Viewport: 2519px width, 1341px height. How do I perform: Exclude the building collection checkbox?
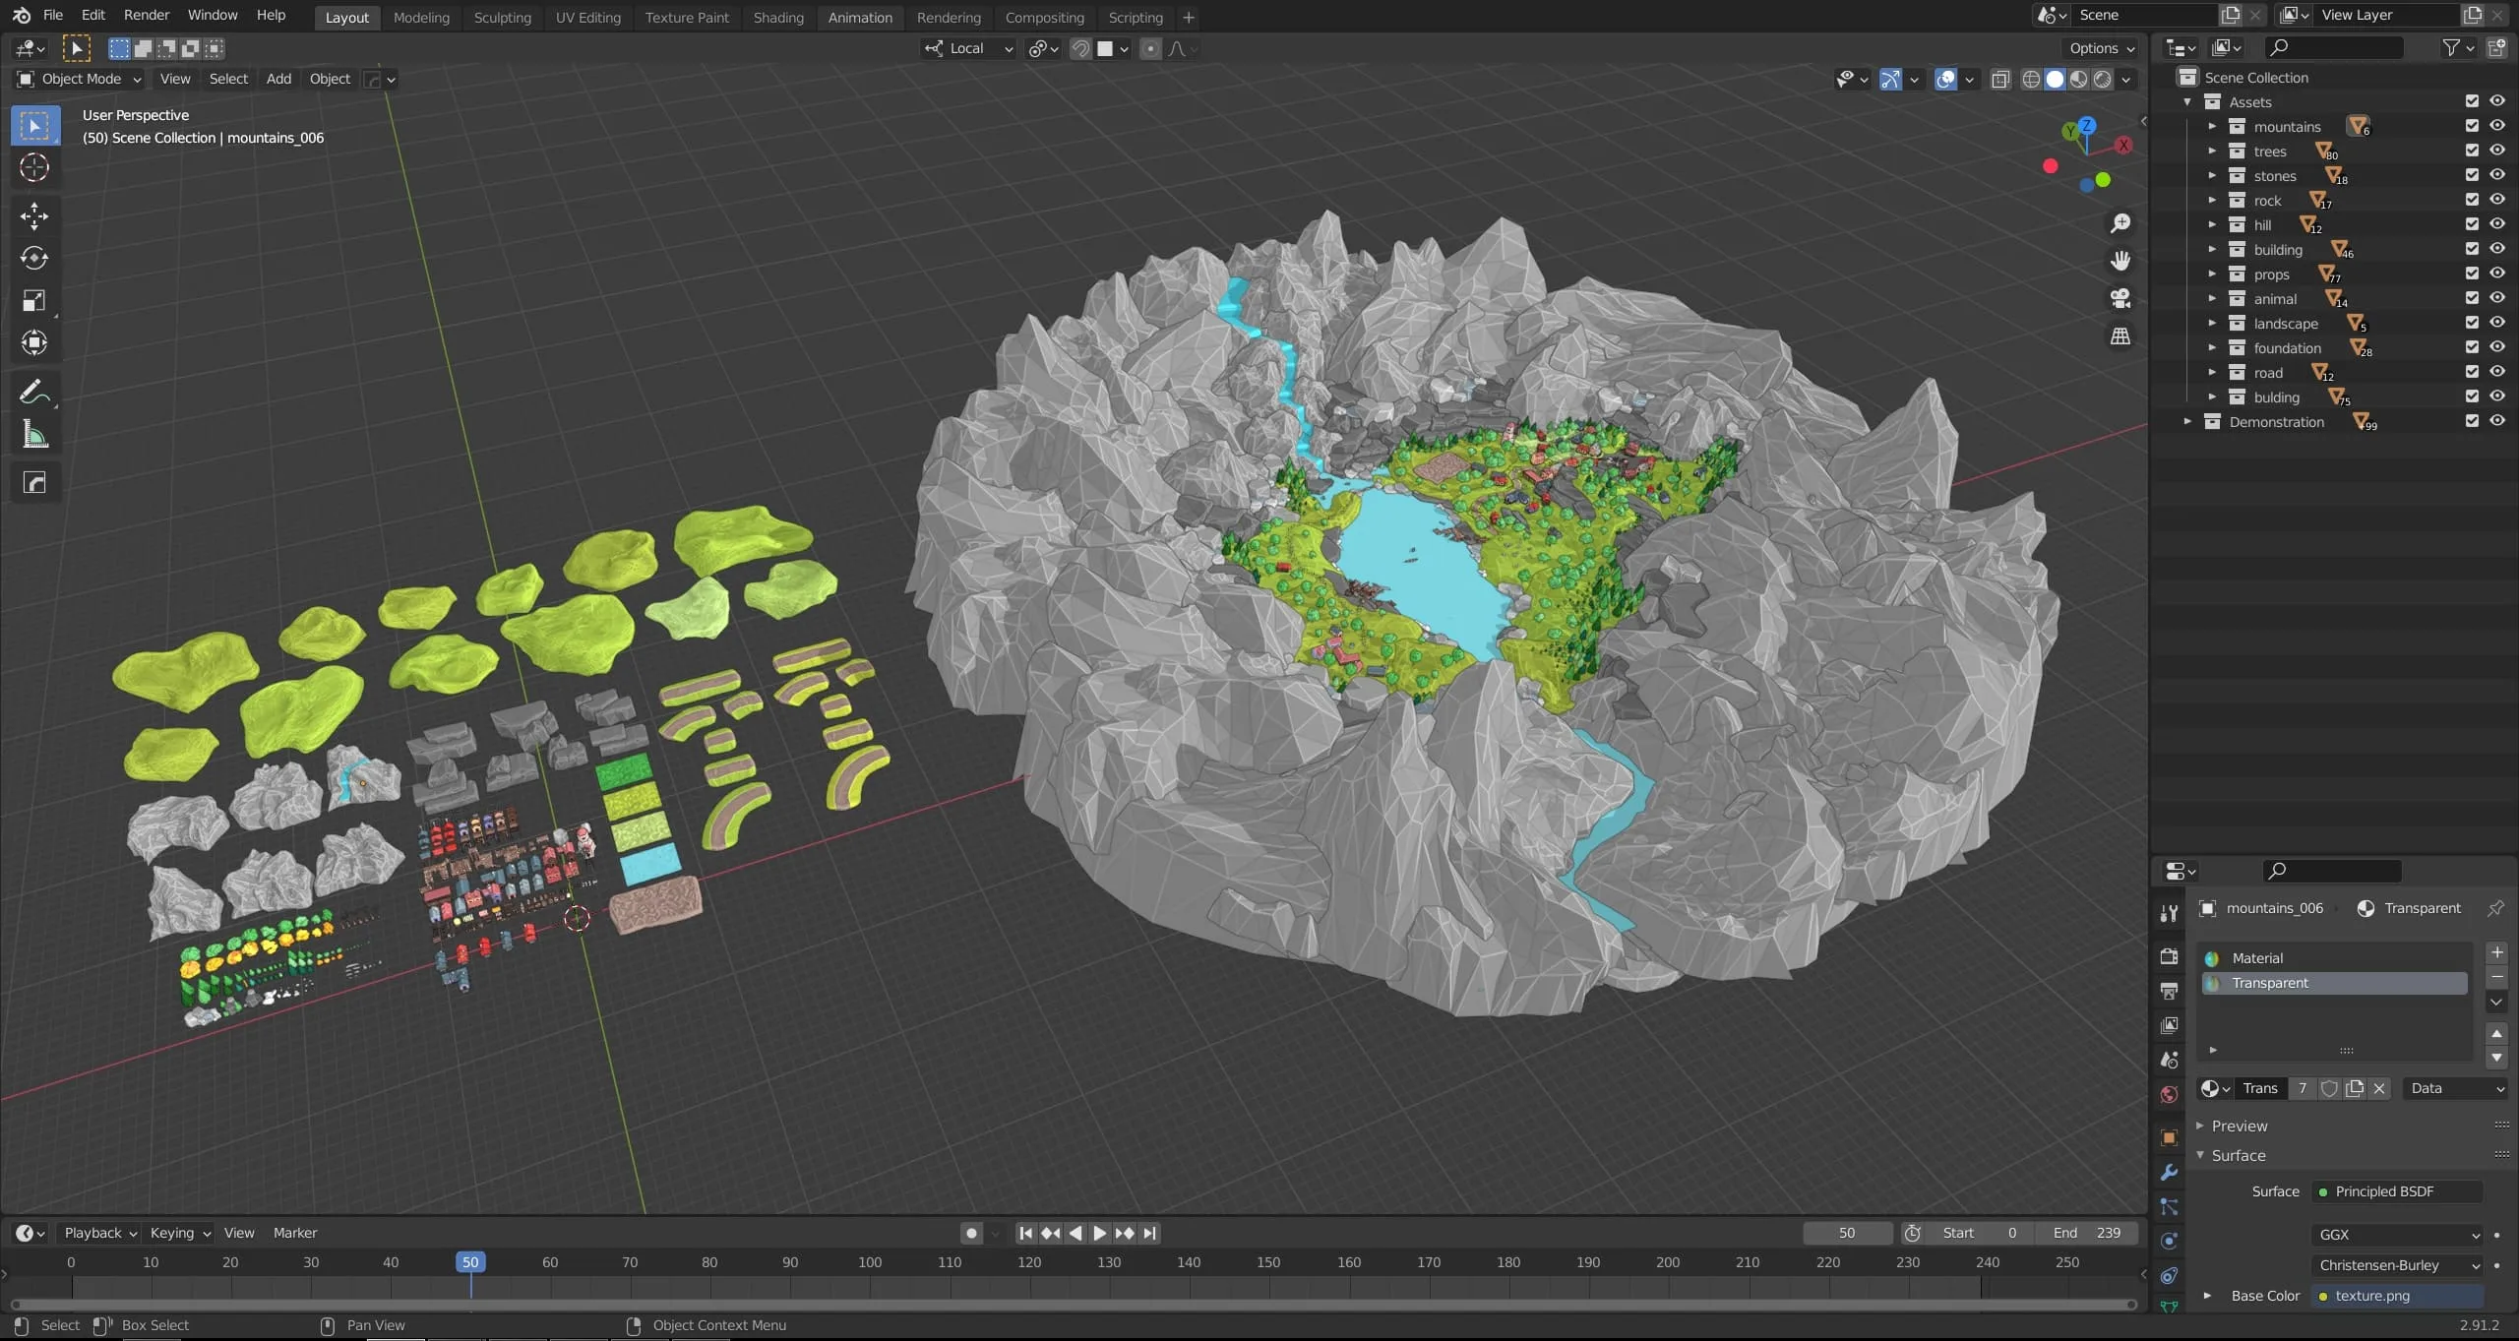point(2472,249)
